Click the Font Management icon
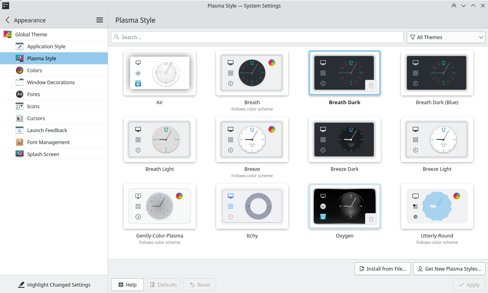Image resolution: width=488 pixels, height=293 pixels. 20,142
